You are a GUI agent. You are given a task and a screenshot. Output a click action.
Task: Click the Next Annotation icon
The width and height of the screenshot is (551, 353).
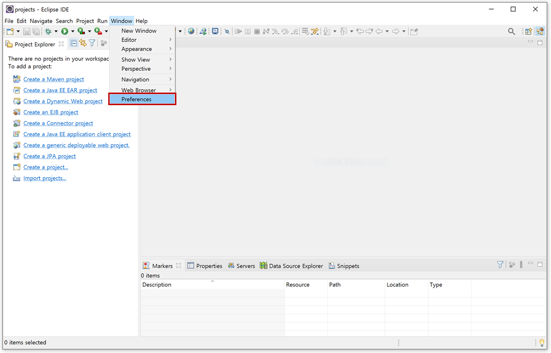click(x=327, y=32)
